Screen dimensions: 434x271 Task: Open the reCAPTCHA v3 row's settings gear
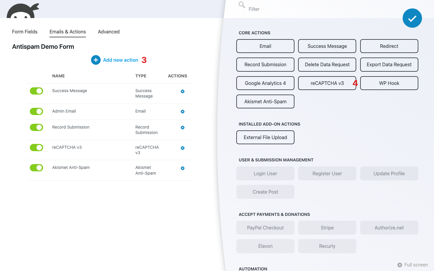[x=183, y=148]
